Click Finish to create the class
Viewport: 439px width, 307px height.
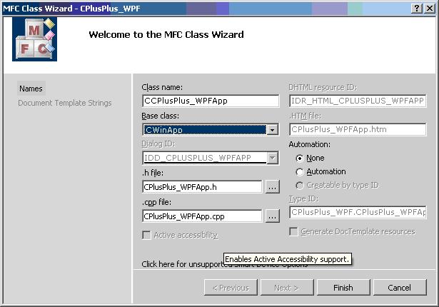click(x=343, y=288)
